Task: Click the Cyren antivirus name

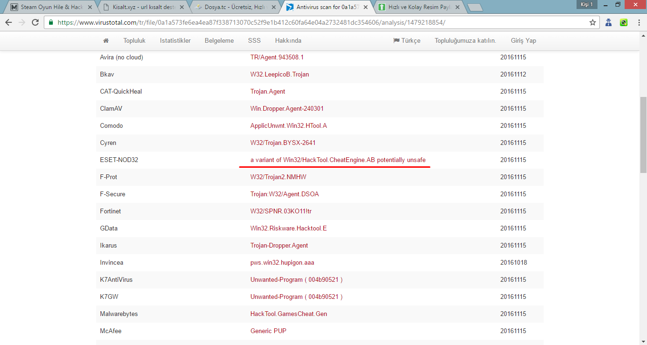Action: point(108,143)
